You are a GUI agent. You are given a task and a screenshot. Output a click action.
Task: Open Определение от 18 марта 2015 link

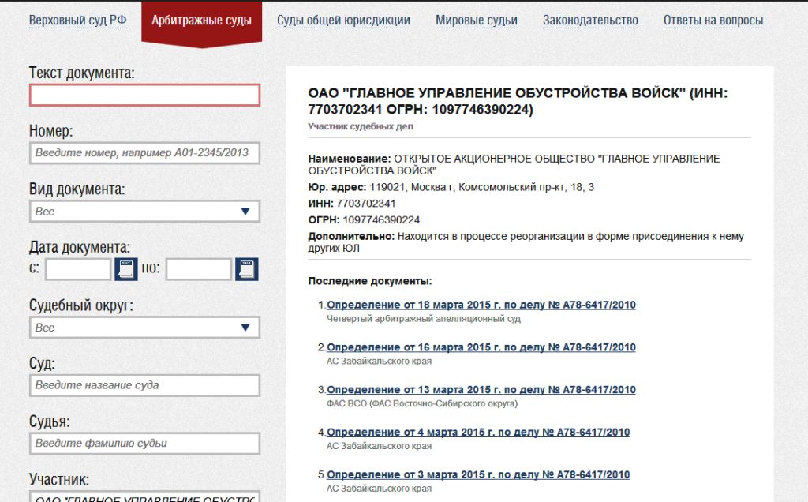(x=481, y=305)
